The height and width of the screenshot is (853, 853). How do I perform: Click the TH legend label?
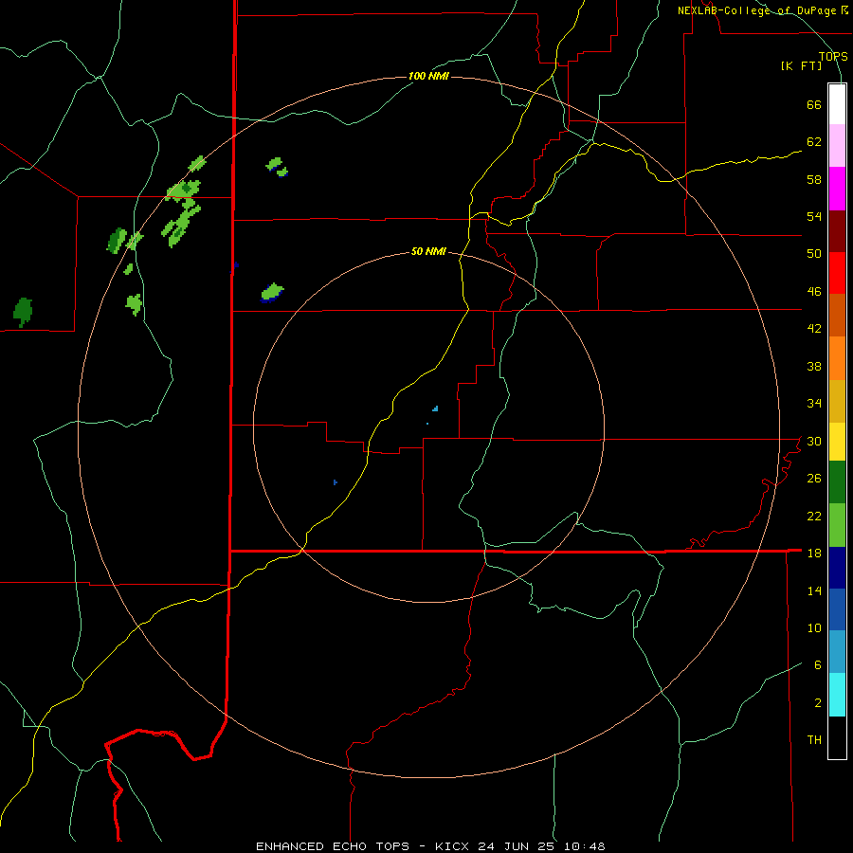click(x=814, y=740)
